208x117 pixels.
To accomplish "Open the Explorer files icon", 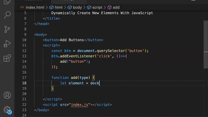I will click(7, 2).
